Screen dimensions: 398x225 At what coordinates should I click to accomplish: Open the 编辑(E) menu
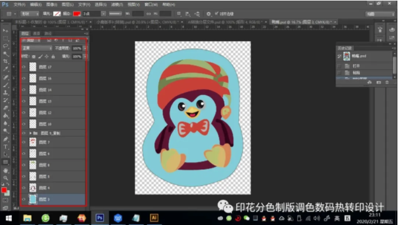pos(36,5)
